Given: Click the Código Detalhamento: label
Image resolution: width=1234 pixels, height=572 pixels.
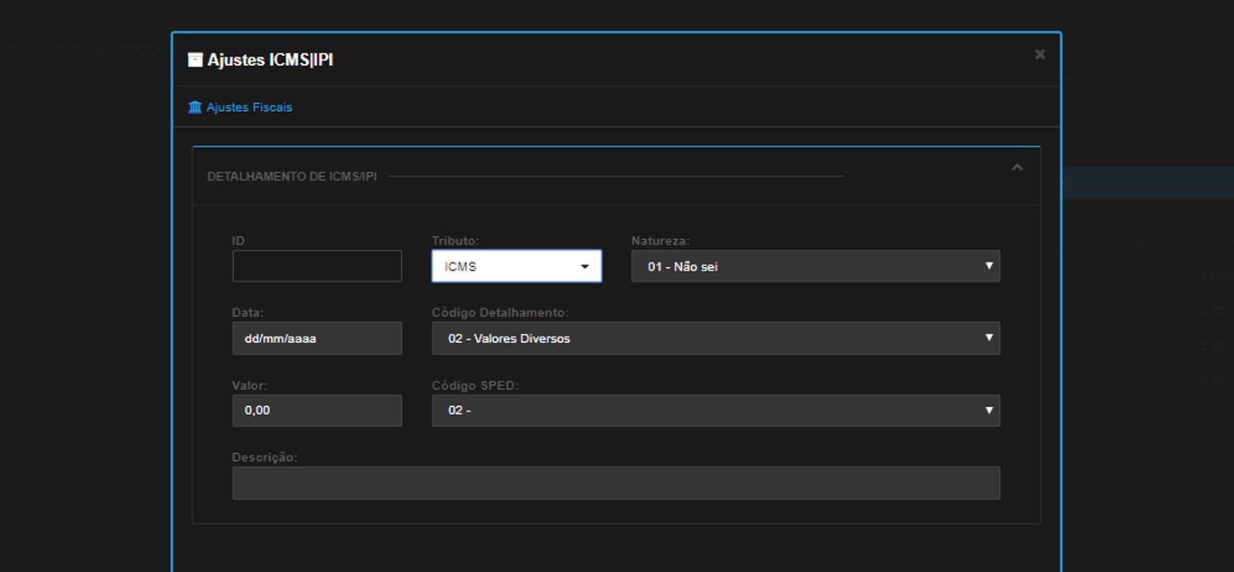Looking at the screenshot, I should point(500,313).
